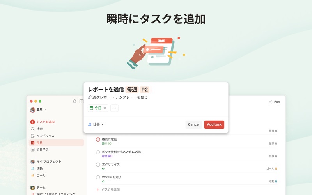
Task: Click the task title field レポートを送信
Action: tap(106, 90)
